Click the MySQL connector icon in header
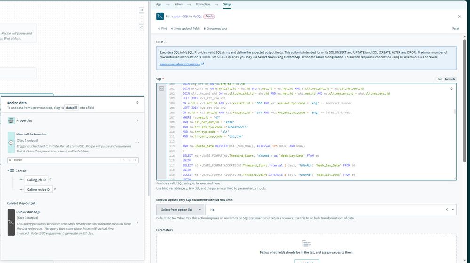 click(x=160, y=16)
